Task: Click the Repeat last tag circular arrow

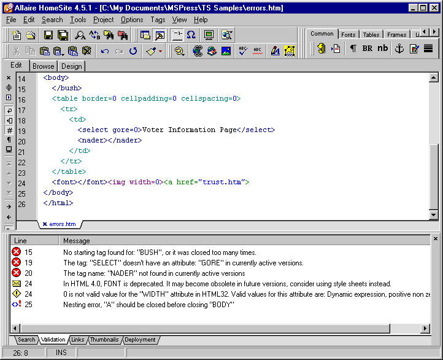Action: pos(133,51)
